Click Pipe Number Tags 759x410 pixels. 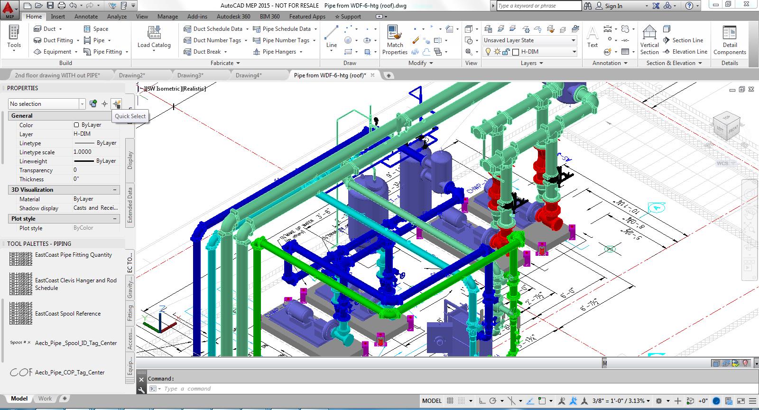point(284,40)
